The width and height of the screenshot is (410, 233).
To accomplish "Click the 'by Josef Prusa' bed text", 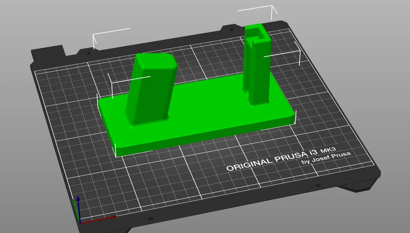I will pos(326,158).
